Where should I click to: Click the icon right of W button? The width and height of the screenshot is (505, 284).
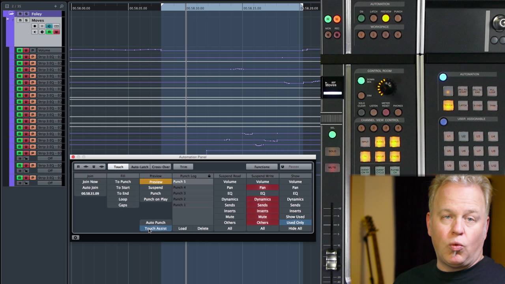pyautogui.click(x=102, y=167)
